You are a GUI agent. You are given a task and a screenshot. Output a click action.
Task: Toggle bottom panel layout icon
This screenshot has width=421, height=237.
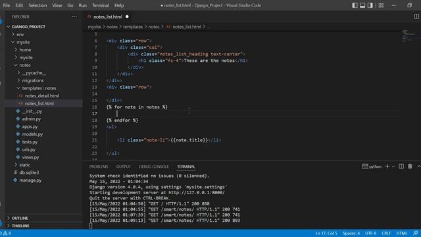(x=362, y=5)
